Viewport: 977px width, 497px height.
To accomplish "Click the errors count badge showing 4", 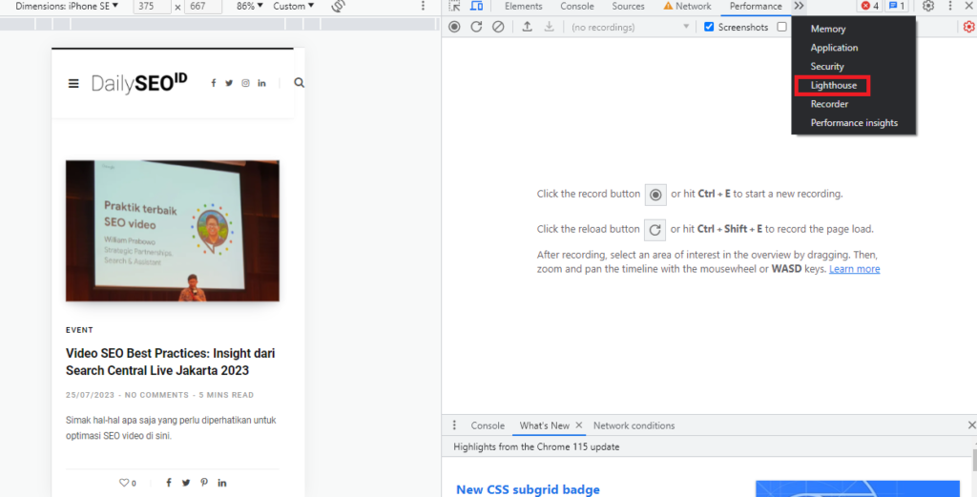I will click(x=870, y=7).
